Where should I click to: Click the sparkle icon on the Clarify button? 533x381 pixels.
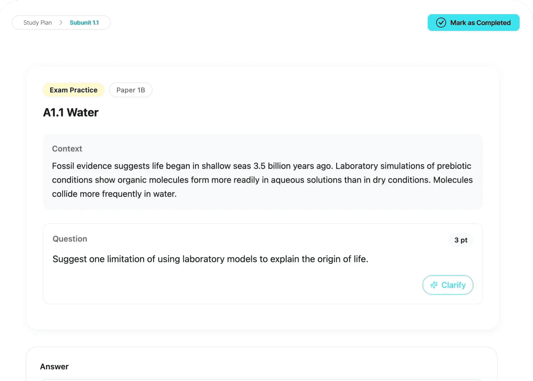point(434,285)
